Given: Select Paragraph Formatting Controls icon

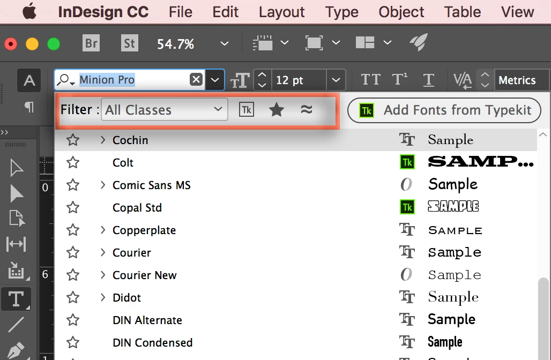Looking at the screenshot, I should coord(29,107).
